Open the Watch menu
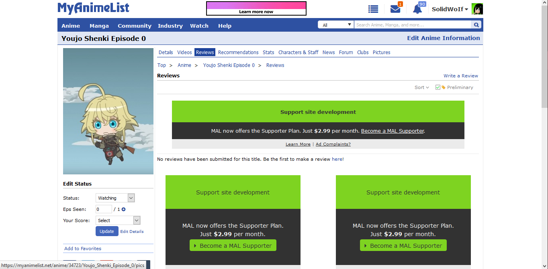This screenshot has height=269, width=548. [x=199, y=26]
